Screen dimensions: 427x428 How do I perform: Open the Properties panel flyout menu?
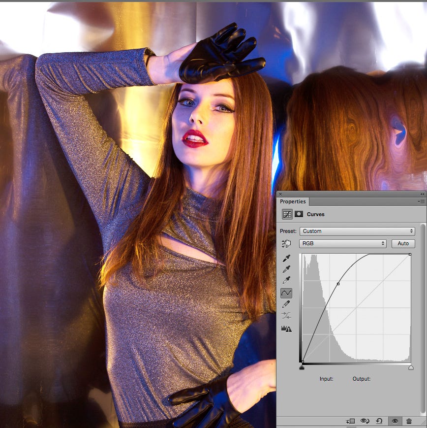coord(421,201)
